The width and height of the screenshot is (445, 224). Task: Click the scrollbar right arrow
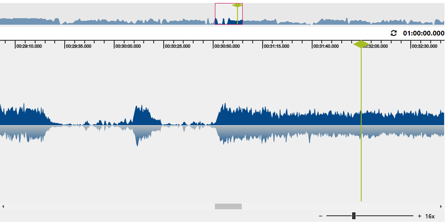pyautogui.click(x=442, y=206)
